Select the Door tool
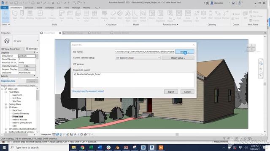Image resolution: width=270 pixels, height=151 pixels. 22,15
